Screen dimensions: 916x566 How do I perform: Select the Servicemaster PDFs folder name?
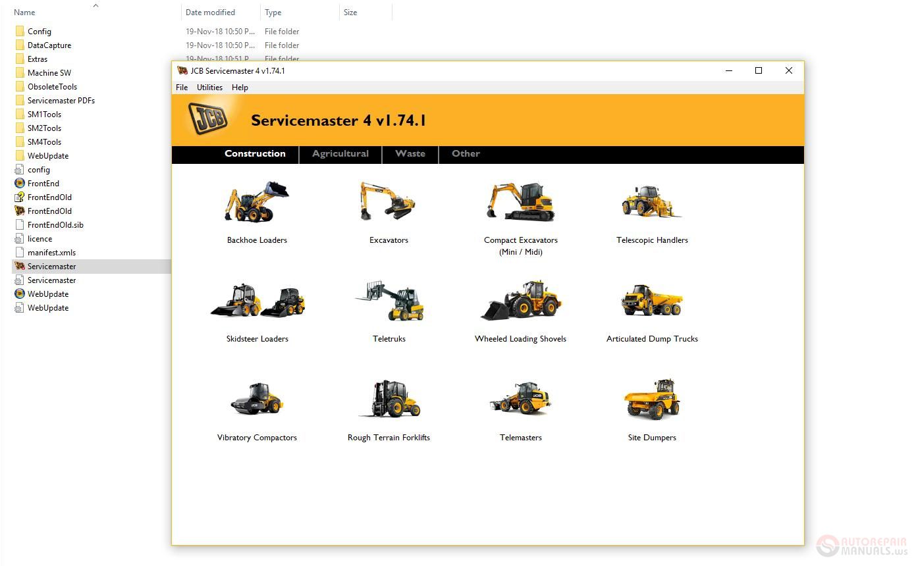pyautogui.click(x=61, y=101)
